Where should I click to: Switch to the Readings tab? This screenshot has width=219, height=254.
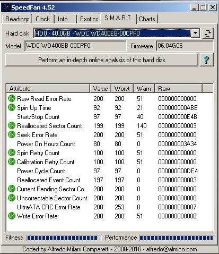click(17, 19)
